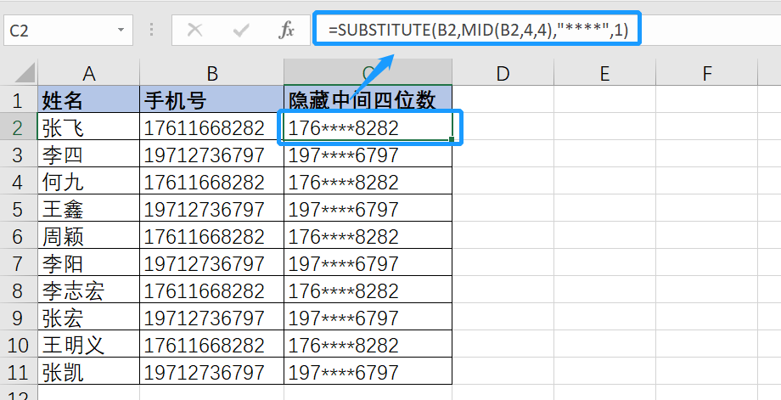Viewport: 781px width, 400px height.
Task: Expand the Name Box dropdown arrow
Action: tap(121, 31)
